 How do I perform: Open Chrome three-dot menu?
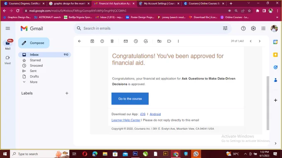[x=277, y=11]
